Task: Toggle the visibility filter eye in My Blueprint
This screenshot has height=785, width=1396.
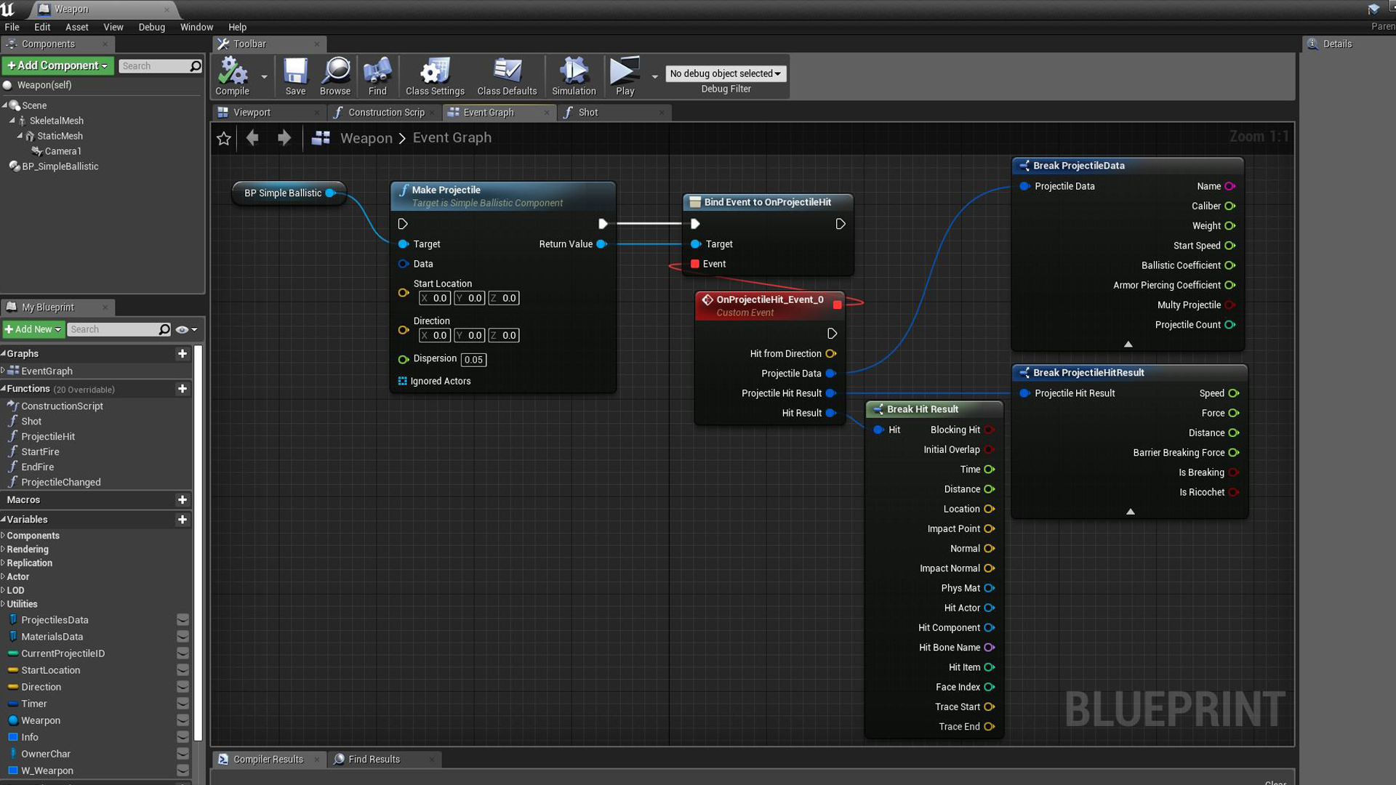Action: pyautogui.click(x=182, y=329)
